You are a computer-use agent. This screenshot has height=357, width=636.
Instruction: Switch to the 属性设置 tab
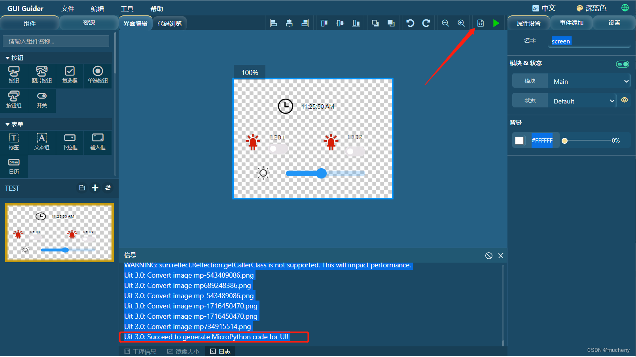coord(529,23)
